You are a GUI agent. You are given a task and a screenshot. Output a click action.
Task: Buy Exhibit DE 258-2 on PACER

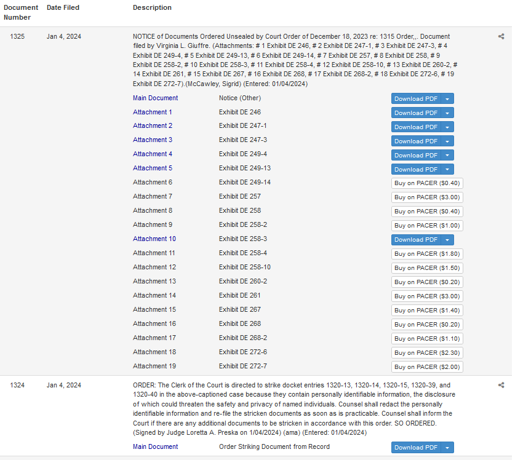tap(427, 226)
